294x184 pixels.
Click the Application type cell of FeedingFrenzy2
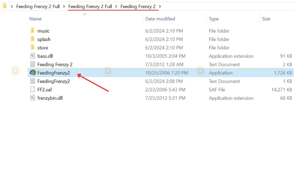pyautogui.click(x=220, y=73)
